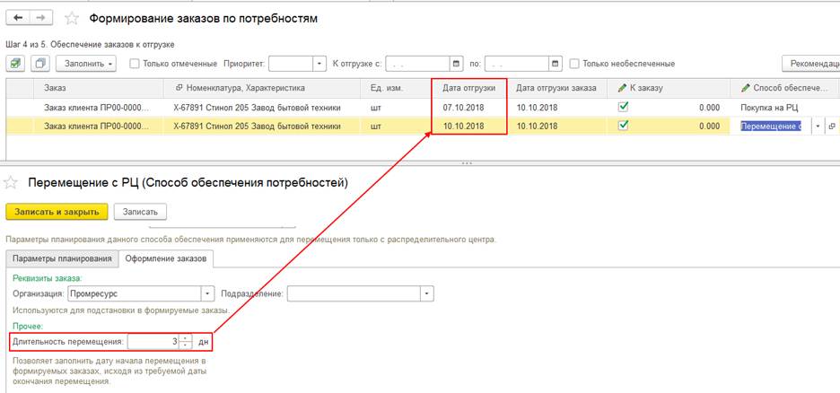The image size is (840, 393).
Task: Expand the Приоритет dropdown list
Action: pos(319,64)
